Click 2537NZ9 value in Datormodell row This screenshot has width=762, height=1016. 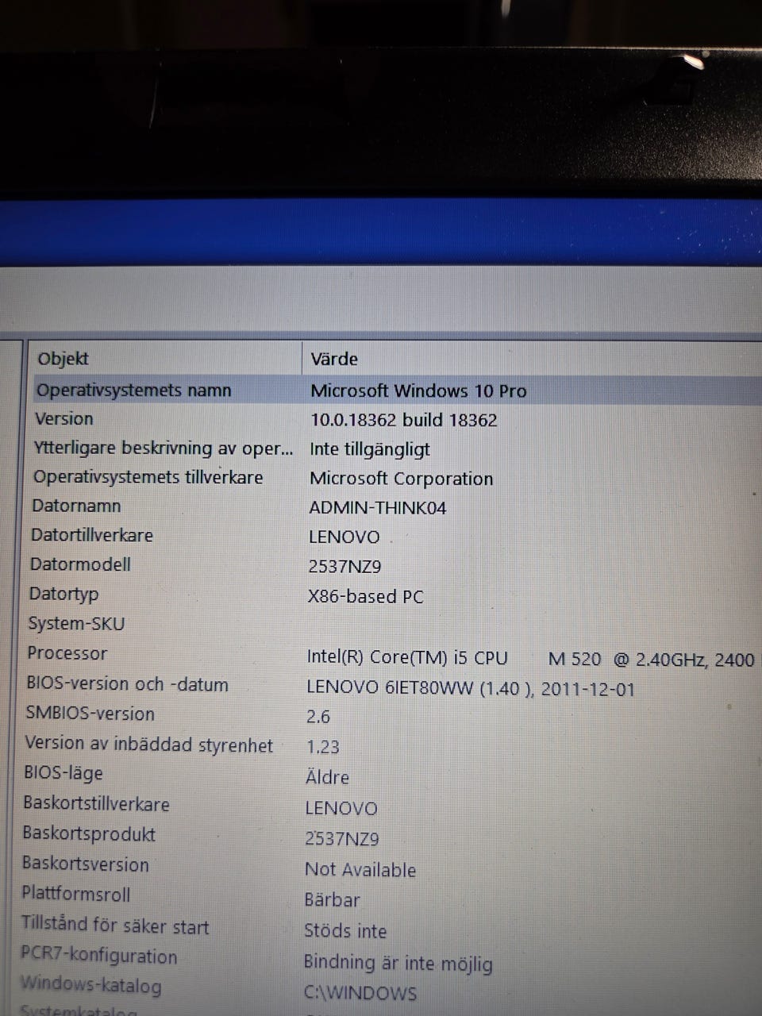tap(344, 567)
